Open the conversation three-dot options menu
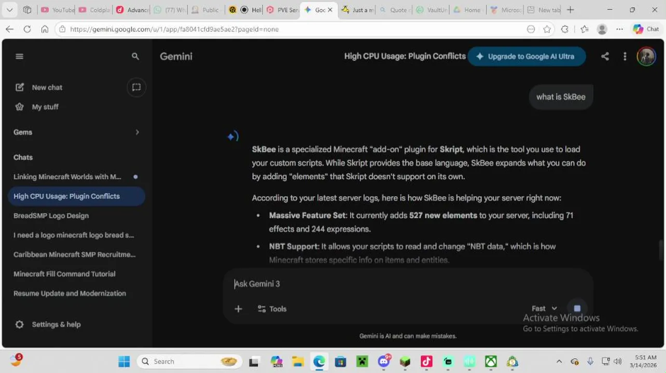 tap(625, 56)
